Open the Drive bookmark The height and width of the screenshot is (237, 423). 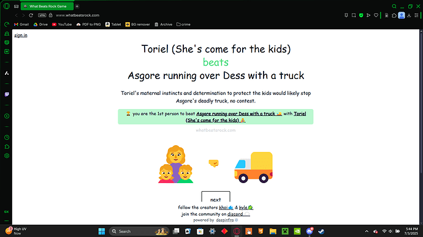pyautogui.click(x=40, y=24)
